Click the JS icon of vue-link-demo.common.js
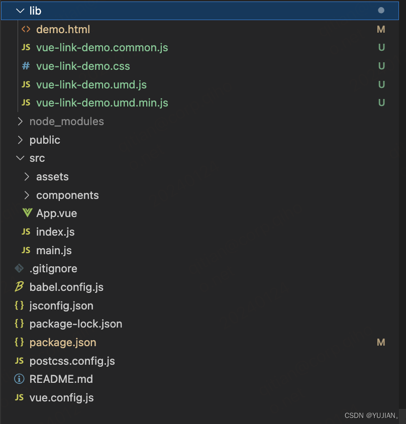406x424 pixels. tap(26, 48)
